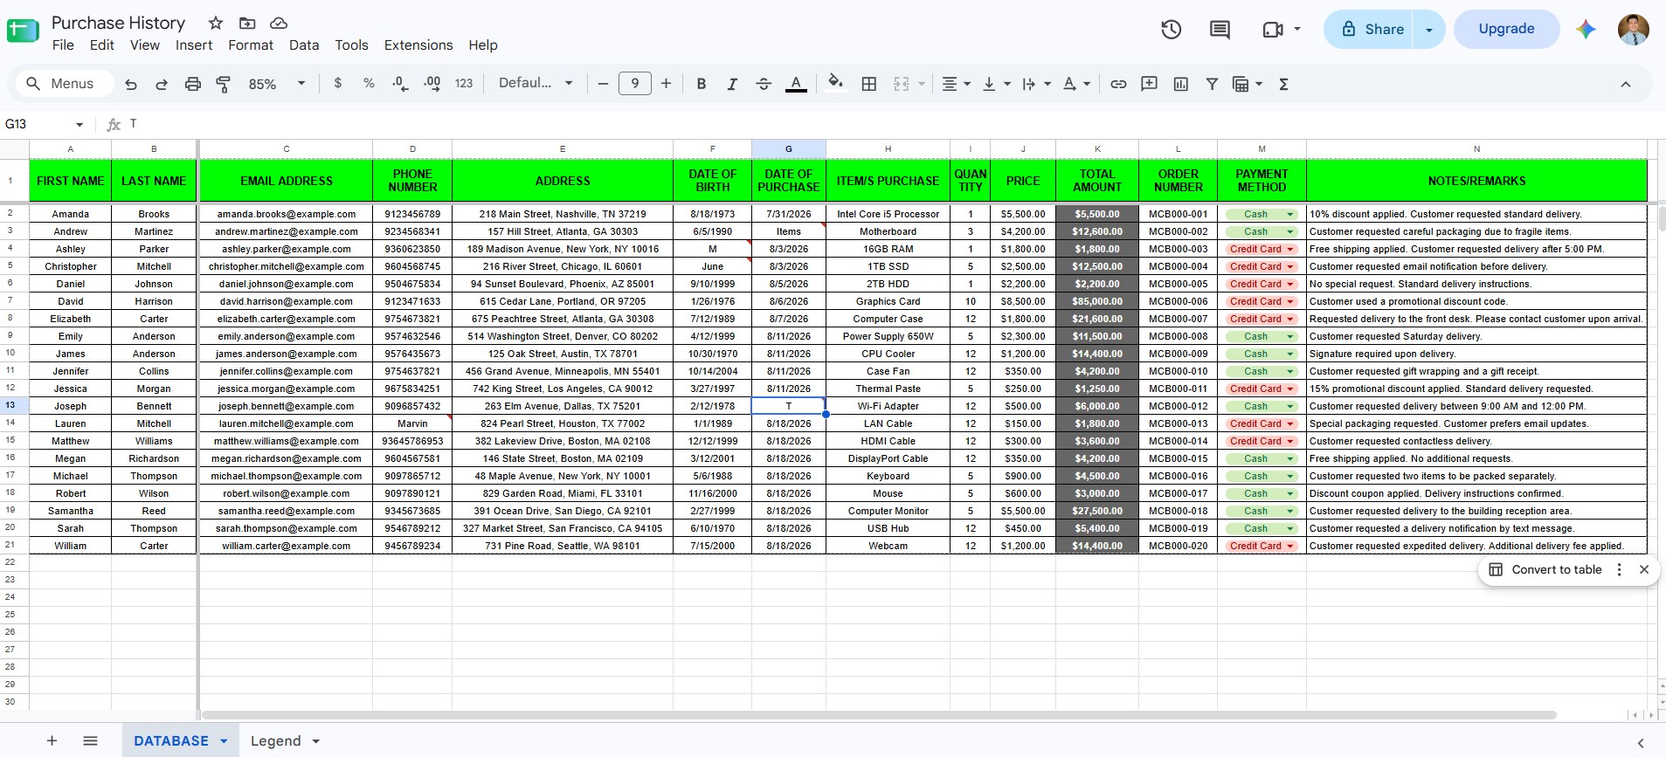Click Convert to table button

tap(1545, 569)
